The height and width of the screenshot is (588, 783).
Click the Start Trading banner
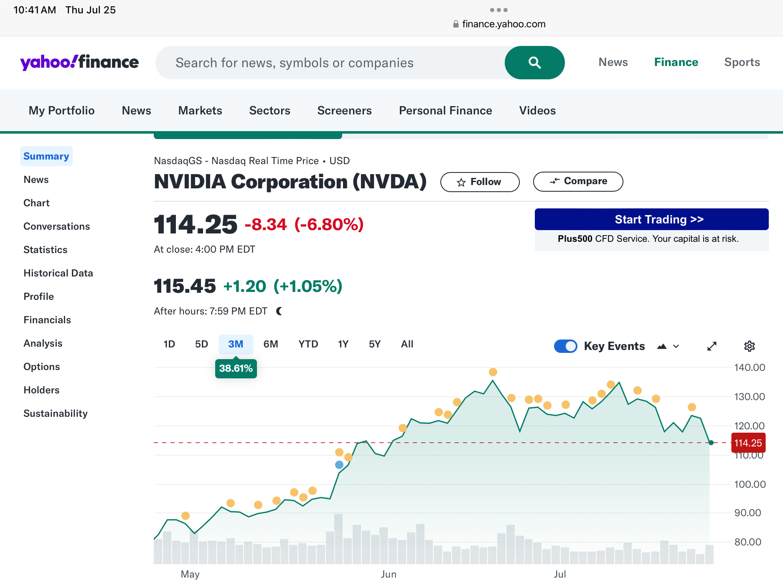click(651, 220)
